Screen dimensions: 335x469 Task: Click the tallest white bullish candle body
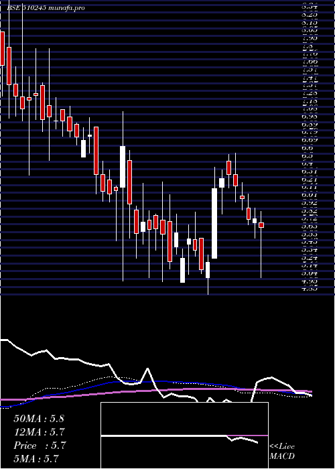click(214, 223)
